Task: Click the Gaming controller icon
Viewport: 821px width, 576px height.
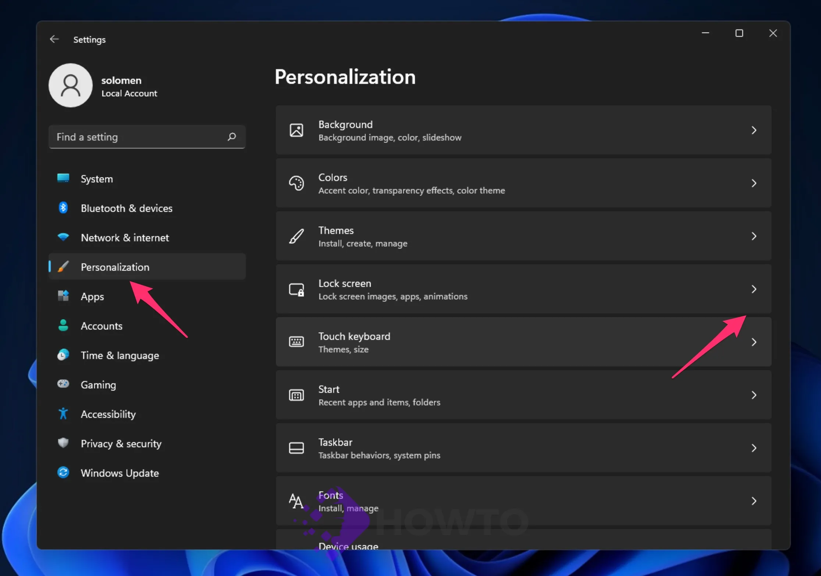Action: [63, 384]
